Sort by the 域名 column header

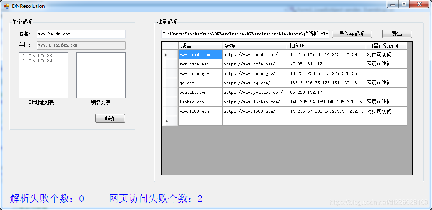click(x=201, y=46)
